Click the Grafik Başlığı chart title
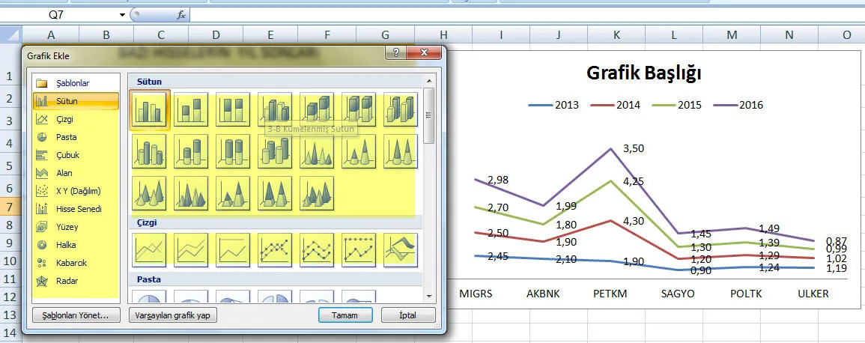Image resolution: width=865 pixels, height=343 pixels. [643, 73]
